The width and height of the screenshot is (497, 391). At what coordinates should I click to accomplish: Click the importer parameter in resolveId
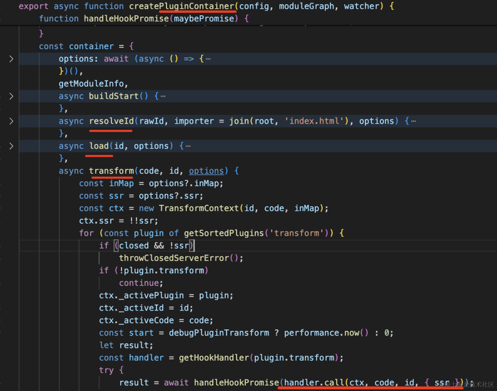click(194, 121)
